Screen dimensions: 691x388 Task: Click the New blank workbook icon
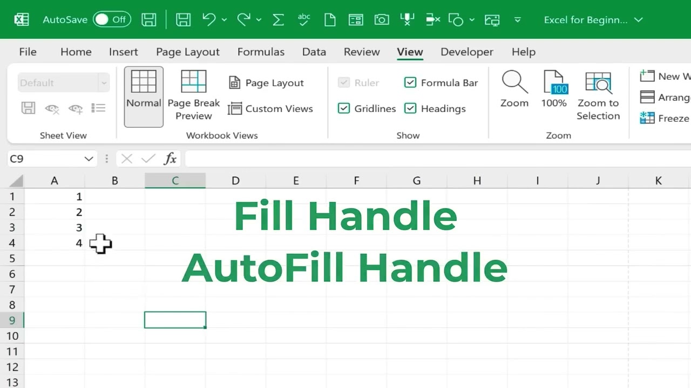(x=330, y=20)
